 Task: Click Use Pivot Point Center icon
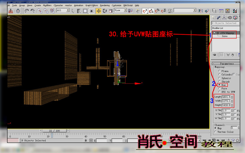tap(130, 11)
